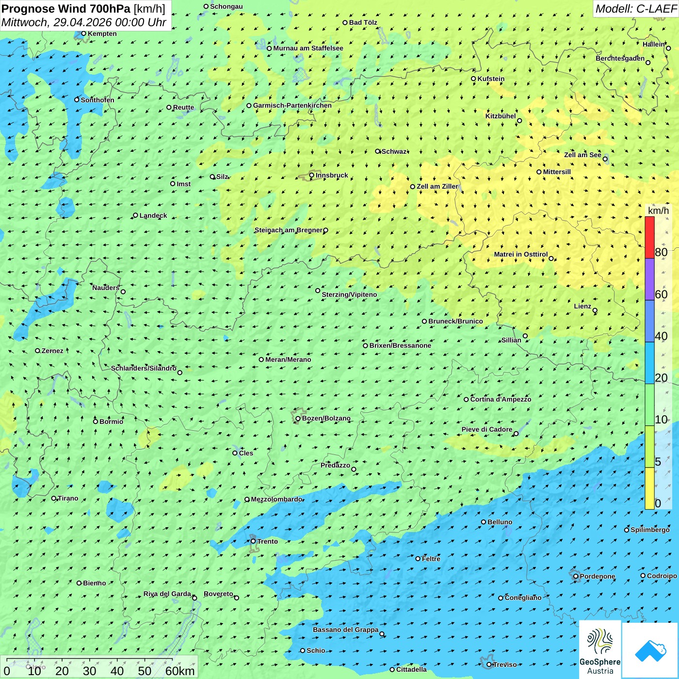
Task: Click the 'Meran/Merano' city label
Action: [288, 360]
